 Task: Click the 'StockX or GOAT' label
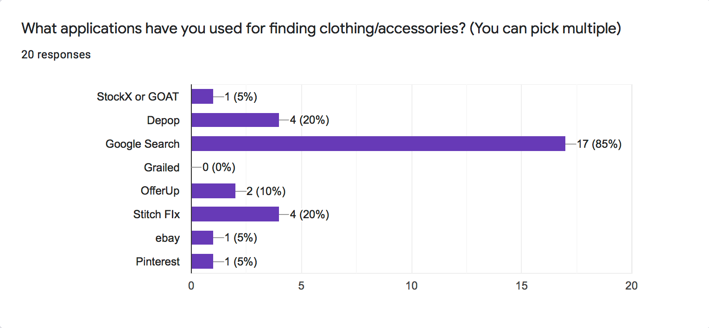click(x=138, y=97)
